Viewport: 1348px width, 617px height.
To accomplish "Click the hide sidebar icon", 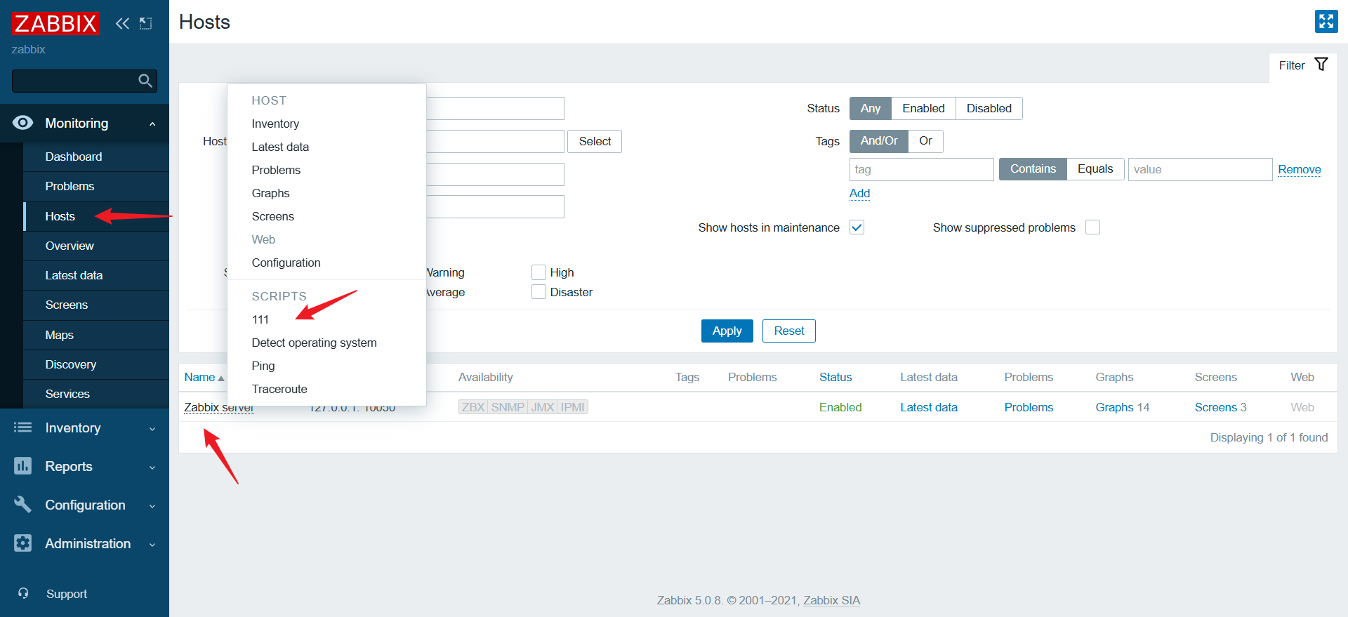I will pos(145,23).
